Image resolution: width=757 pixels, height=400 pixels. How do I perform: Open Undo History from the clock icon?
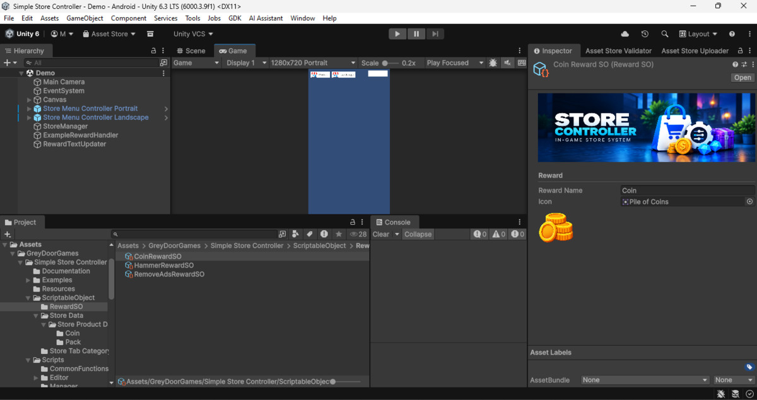645,34
